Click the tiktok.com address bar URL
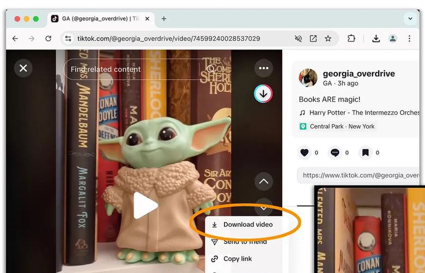This screenshot has height=273, width=425. tap(168, 39)
